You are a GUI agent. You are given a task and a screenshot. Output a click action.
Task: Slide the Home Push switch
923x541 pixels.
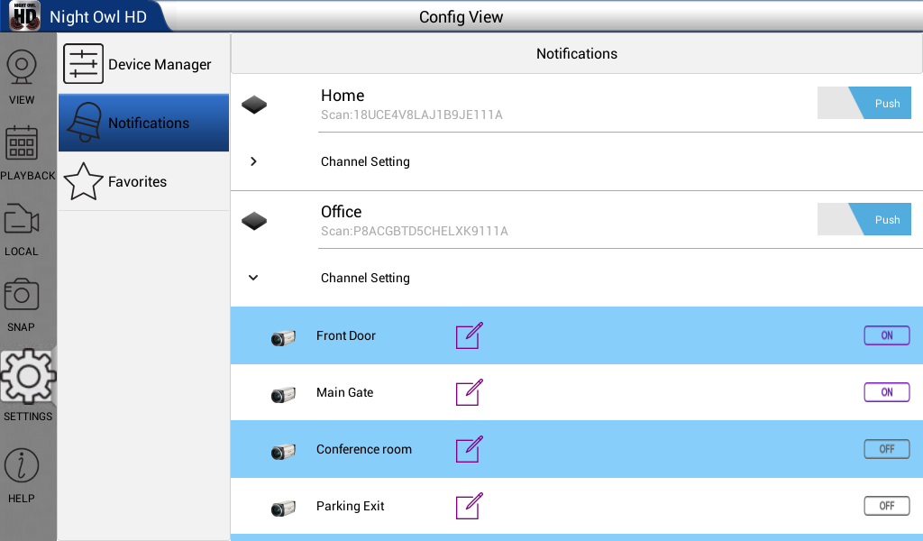click(x=864, y=103)
